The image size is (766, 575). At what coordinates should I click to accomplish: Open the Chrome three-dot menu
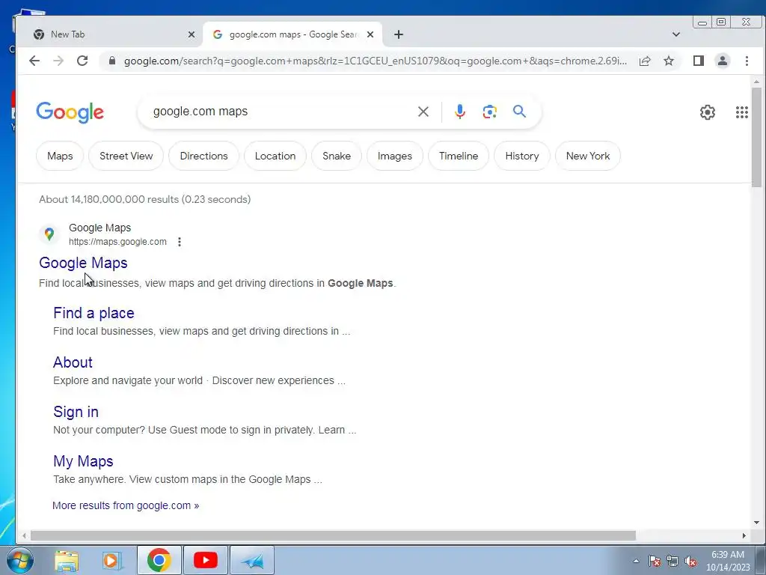point(747,61)
